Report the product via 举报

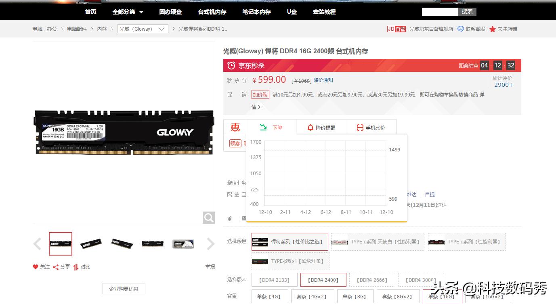(210, 267)
